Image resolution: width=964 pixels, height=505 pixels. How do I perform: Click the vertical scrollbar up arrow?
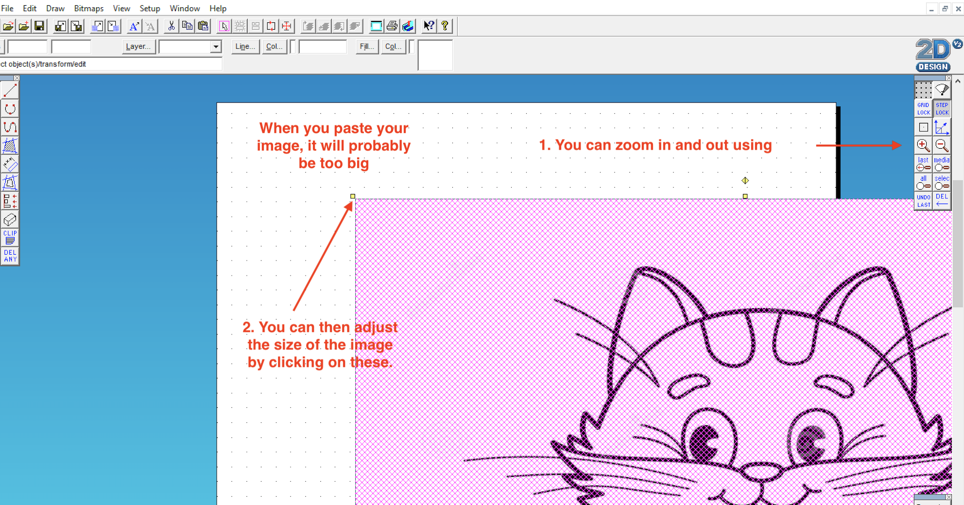[958, 81]
